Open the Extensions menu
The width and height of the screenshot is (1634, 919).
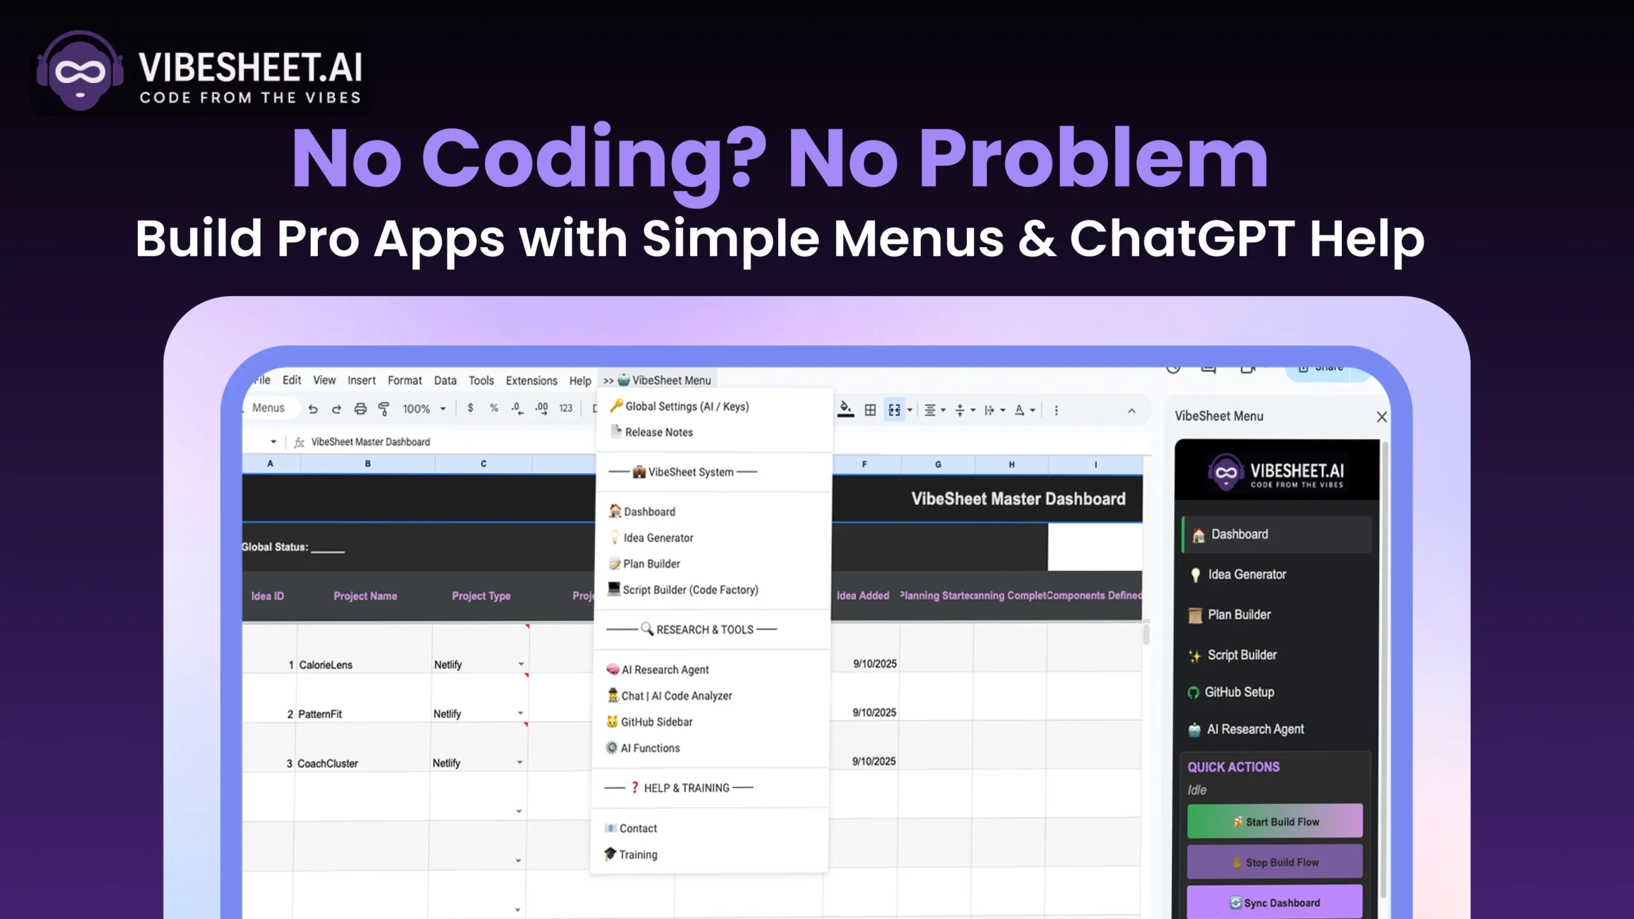[531, 380]
